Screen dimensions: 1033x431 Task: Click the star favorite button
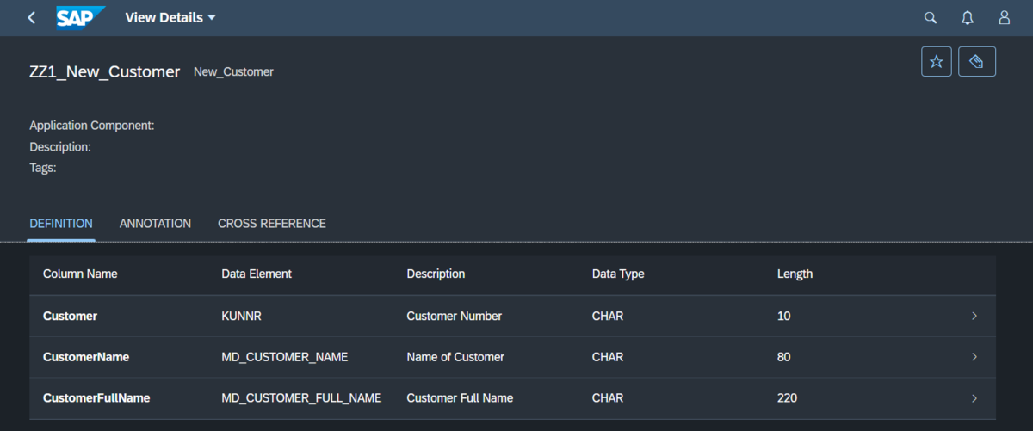point(937,62)
